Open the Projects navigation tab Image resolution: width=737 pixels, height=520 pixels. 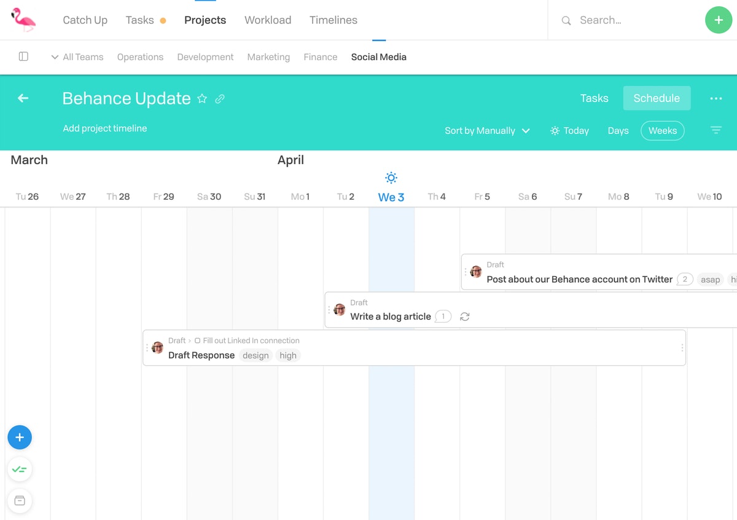click(x=205, y=20)
